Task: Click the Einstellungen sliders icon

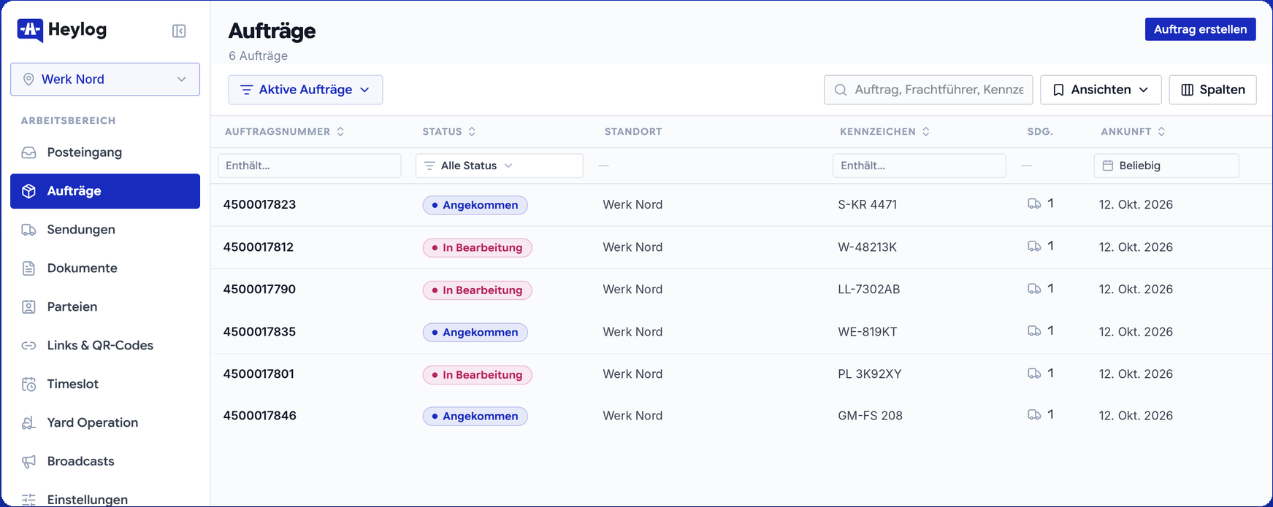Action: (28, 500)
